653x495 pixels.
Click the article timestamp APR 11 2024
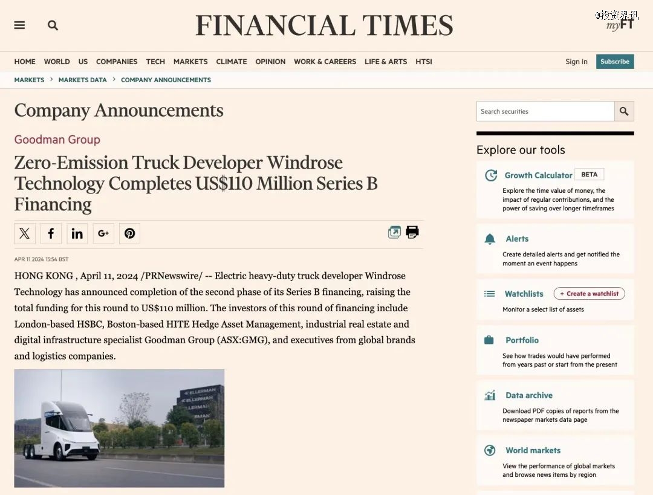(x=41, y=259)
